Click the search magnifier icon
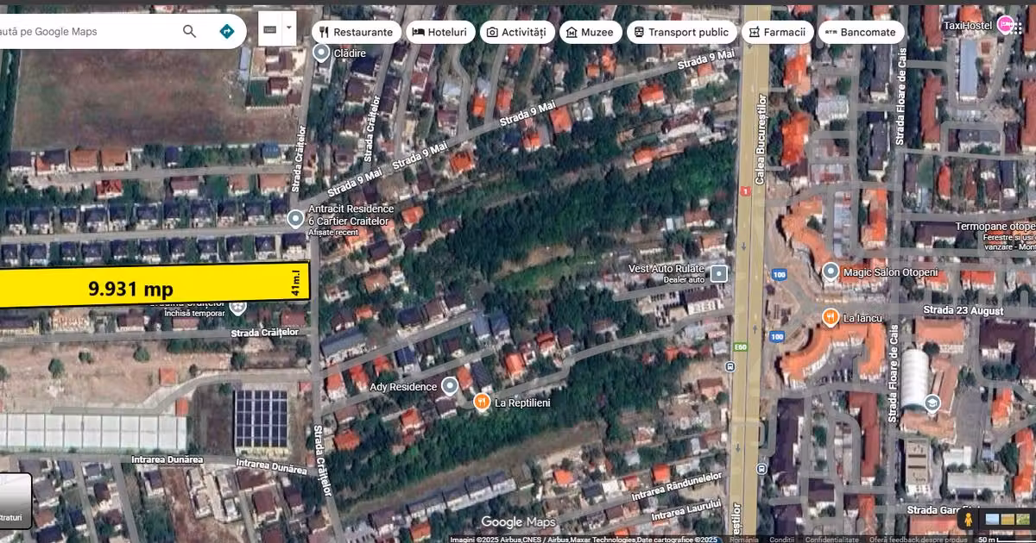The image size is (1036, 543). [x=189, y=31]
